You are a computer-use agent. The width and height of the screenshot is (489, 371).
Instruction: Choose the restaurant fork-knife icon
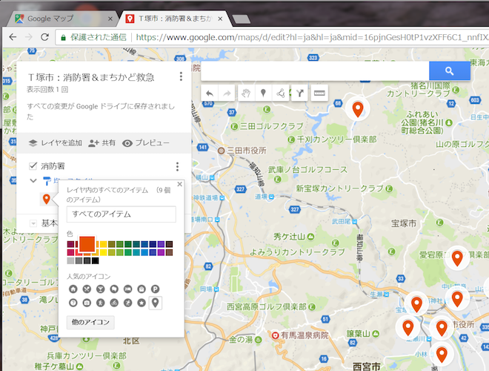click(x=87, y=289)
